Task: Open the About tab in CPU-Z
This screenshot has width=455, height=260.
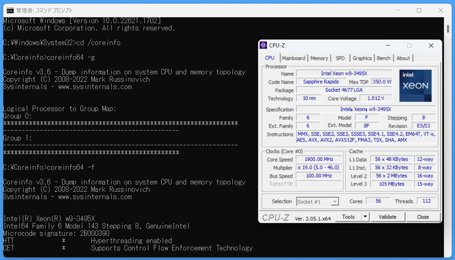Action: click(403, 58)
